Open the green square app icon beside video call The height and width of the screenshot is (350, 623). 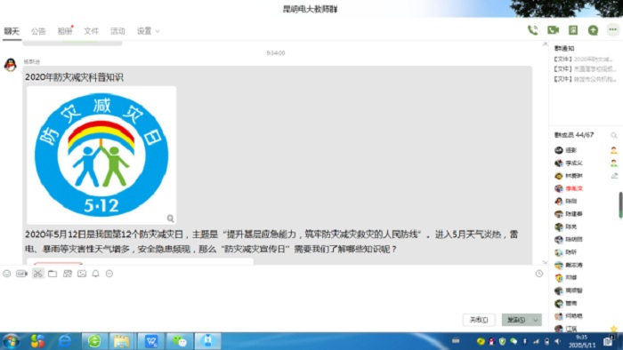click(x=573, y=30)
